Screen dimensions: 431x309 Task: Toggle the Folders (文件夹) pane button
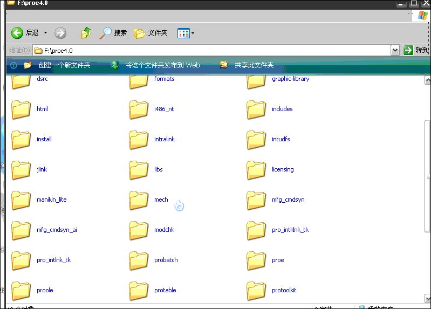150,33
